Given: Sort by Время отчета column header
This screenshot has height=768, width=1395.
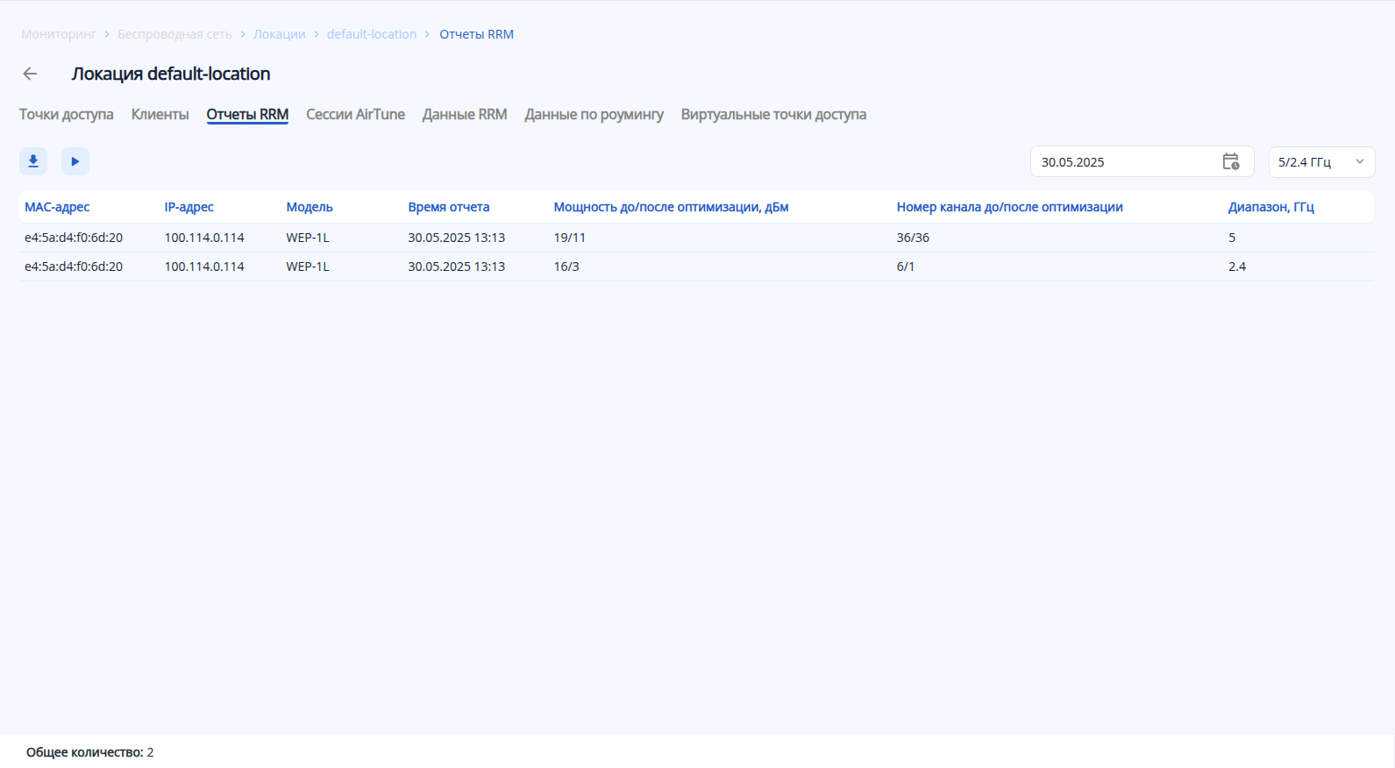Looking at the screenshot, I should pos(448,208).
